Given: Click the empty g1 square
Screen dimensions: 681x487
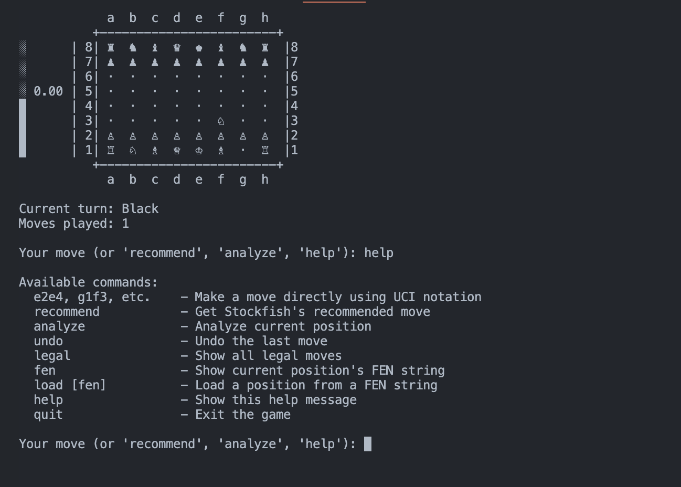Looking at the screenshot, I should [x=243, y=151].
